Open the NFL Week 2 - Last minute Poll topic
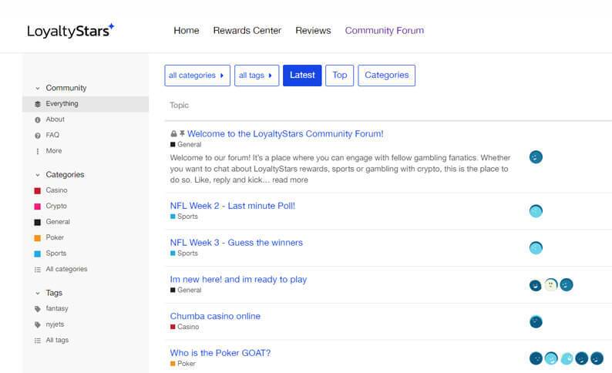The height and width of the screenshot is (373, 612). pos(233,206)
